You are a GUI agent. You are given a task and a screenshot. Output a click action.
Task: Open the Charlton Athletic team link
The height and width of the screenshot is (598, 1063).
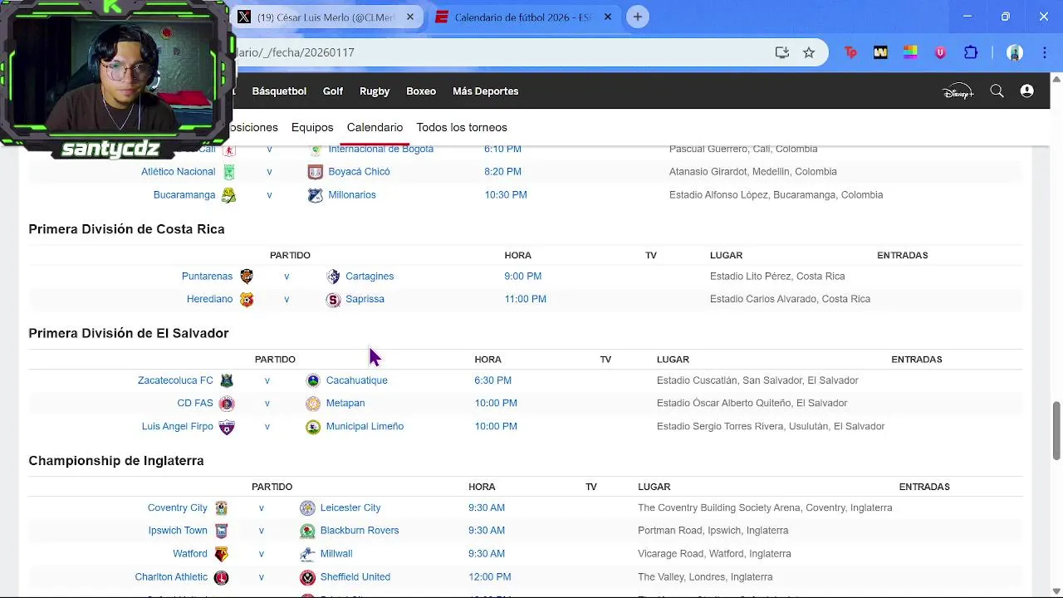pos(171,576)
